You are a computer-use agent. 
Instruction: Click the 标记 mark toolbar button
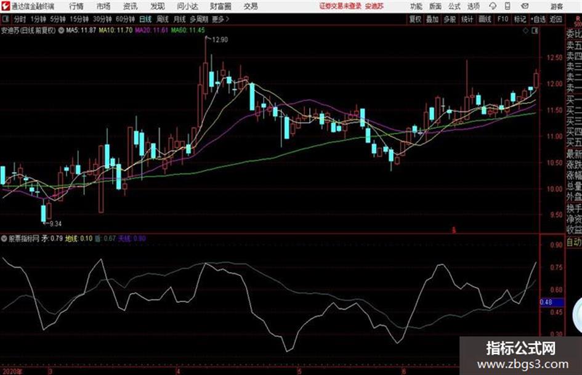pos(520,19)
